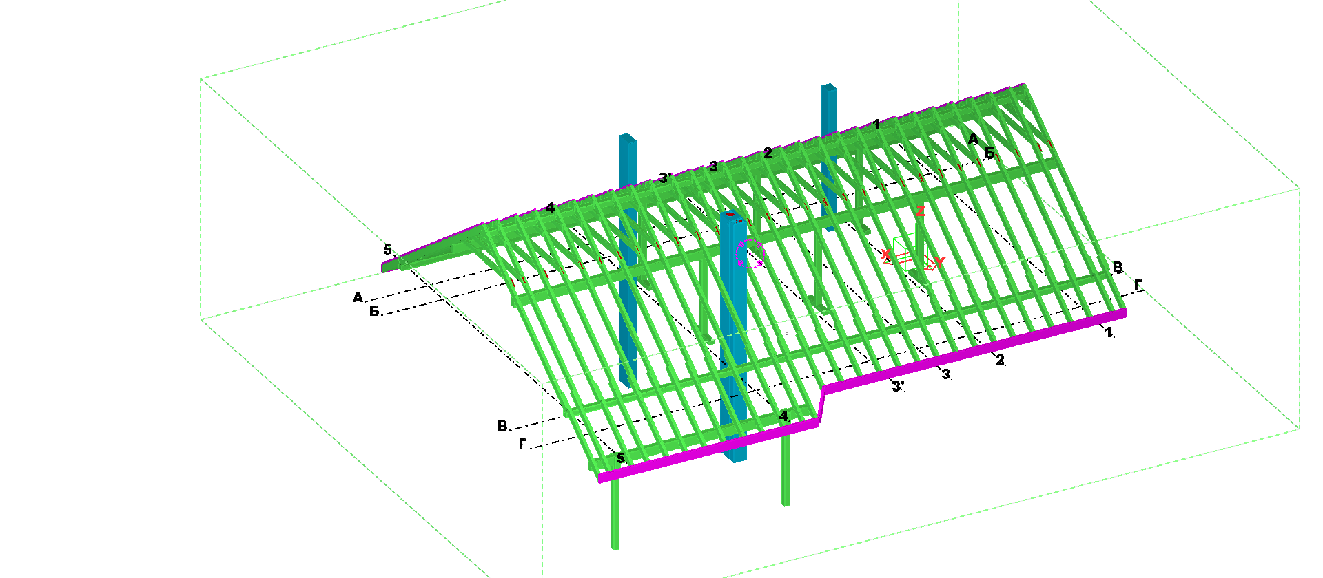Select the green post below grid 5
The width and height of the screenshot is (1323, 578).
pyautogui.click(x=615, y=514)
